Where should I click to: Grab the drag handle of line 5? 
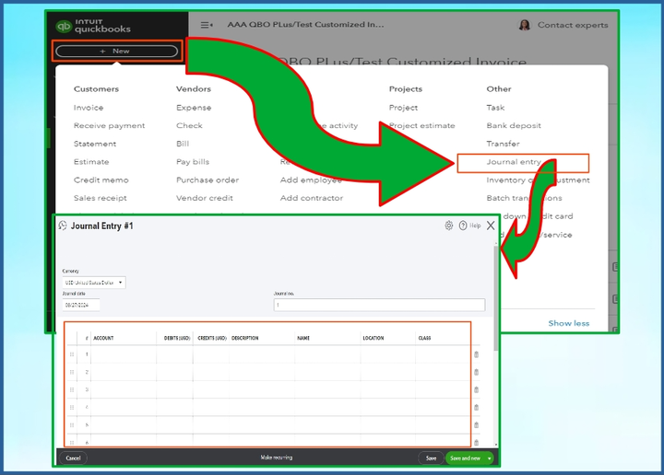coord(72,425)
